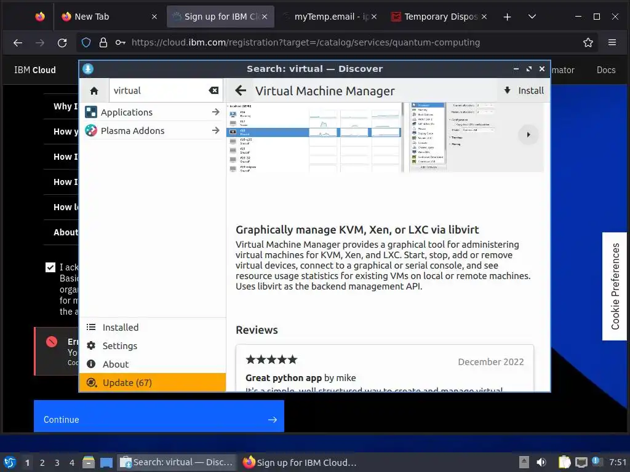The height and width of the screenshot is (472, 630).
Task: Open Update (67) page
Action: 153,382
